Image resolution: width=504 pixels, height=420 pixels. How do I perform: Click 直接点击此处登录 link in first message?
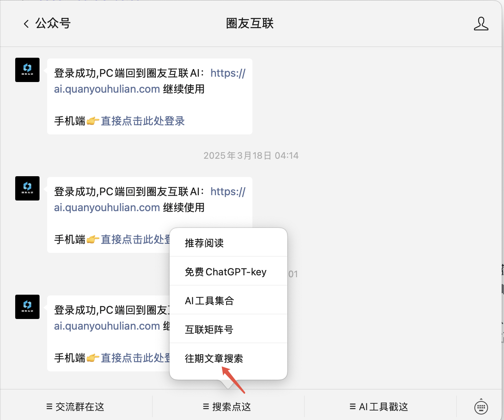pyautogui.click(x=143, y=121)
